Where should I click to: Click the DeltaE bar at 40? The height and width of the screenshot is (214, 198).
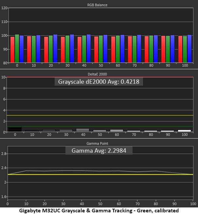(82, 130)
